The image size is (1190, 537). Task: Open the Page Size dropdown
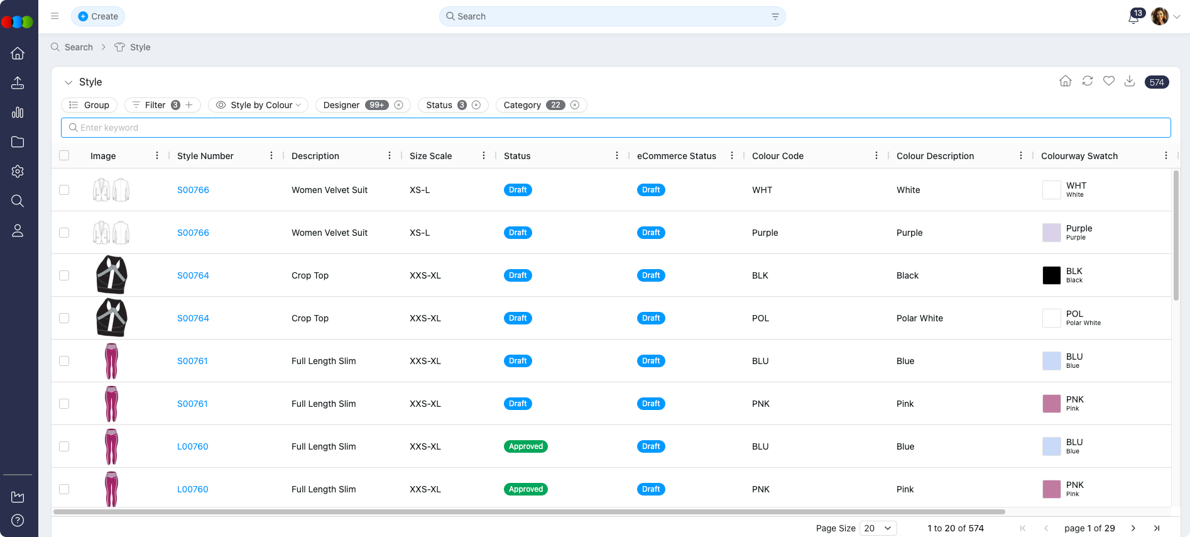[878, 528]
